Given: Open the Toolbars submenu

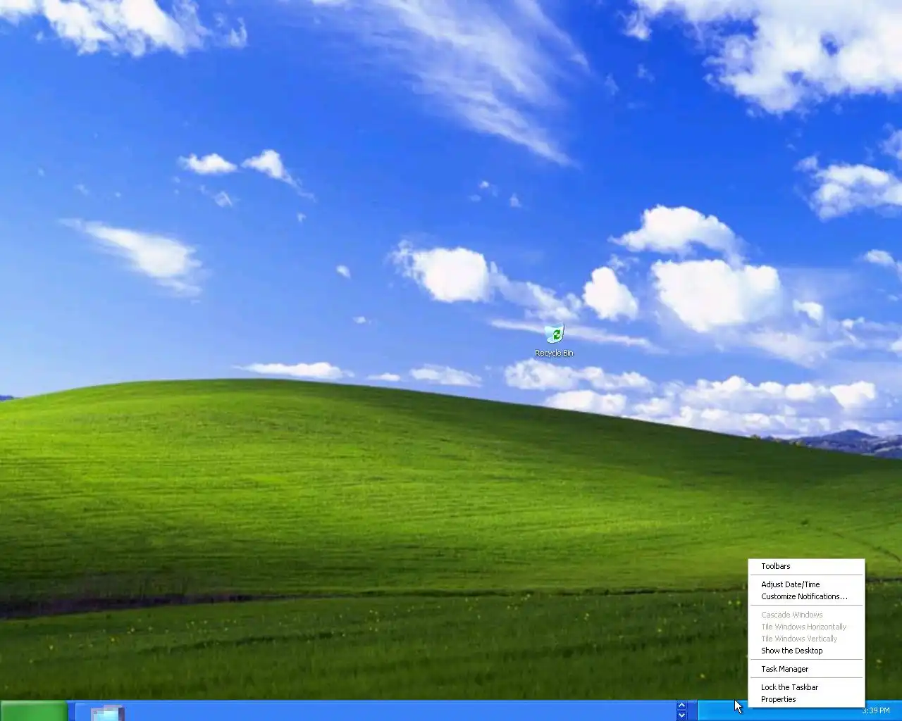Looking at the screenshot, I should pos(806,566).
